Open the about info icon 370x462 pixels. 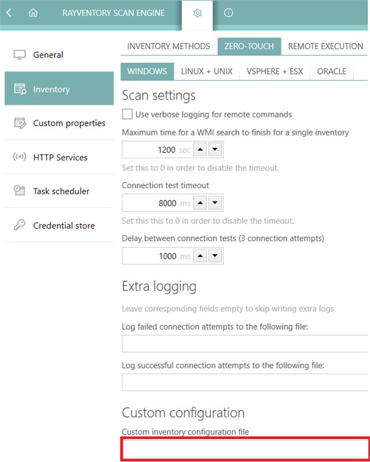pyautogui.click(x=229, y=13)
